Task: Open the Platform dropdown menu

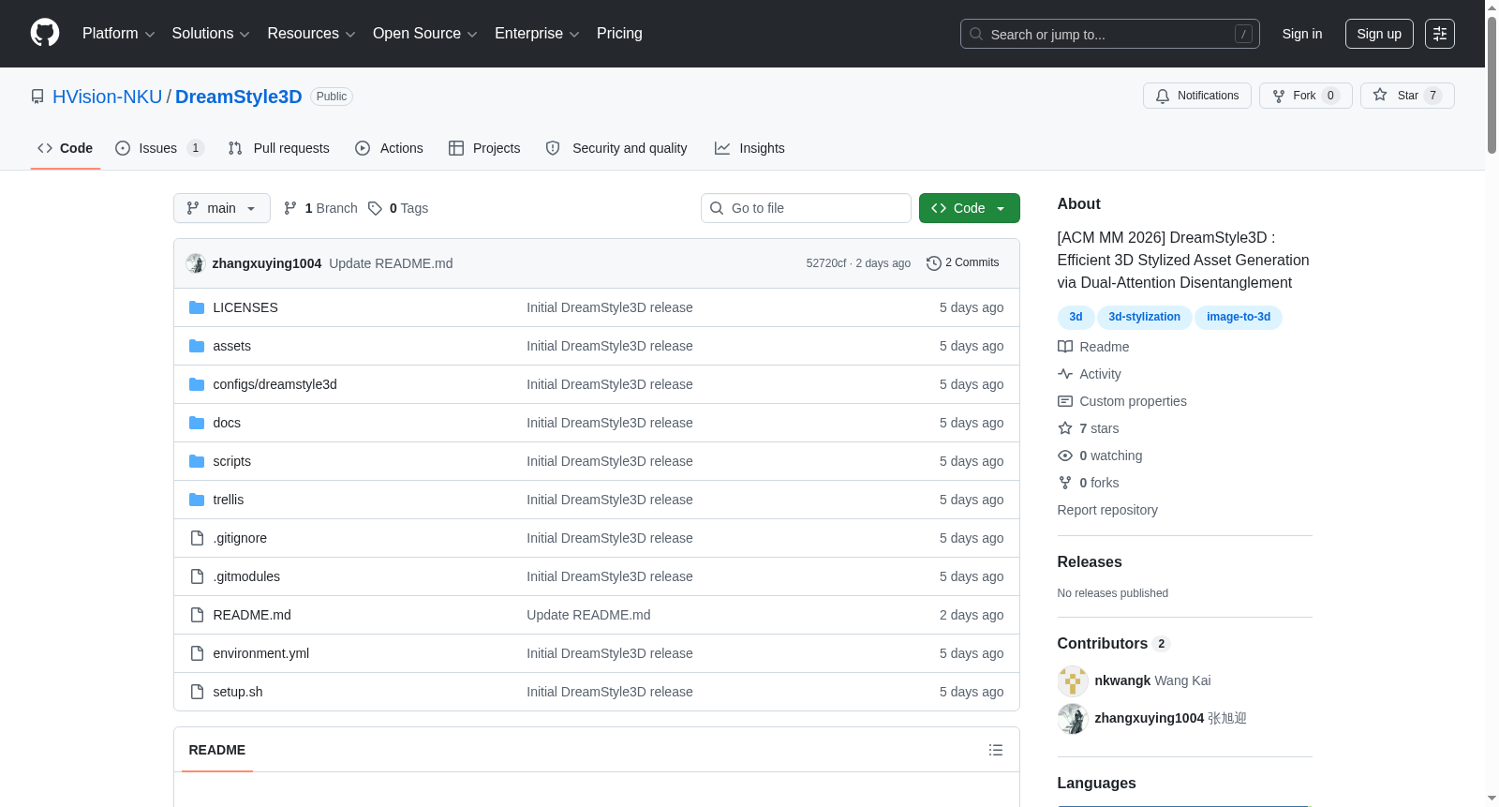Action: pos(118,34)
